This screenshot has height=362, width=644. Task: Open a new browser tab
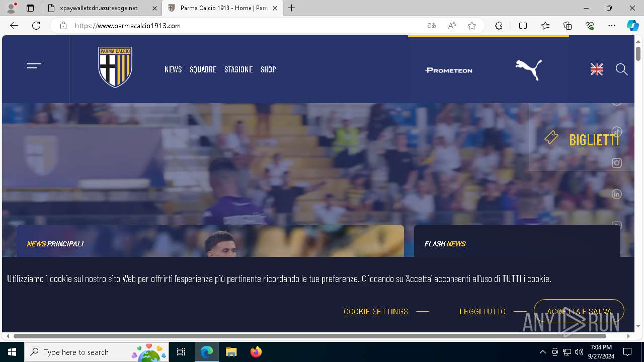coord(292,8)
